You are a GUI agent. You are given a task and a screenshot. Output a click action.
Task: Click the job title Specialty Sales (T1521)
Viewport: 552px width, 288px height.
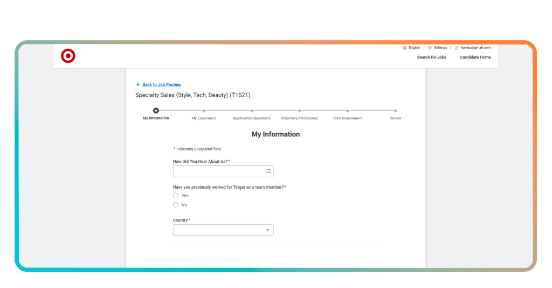(193, 95)
